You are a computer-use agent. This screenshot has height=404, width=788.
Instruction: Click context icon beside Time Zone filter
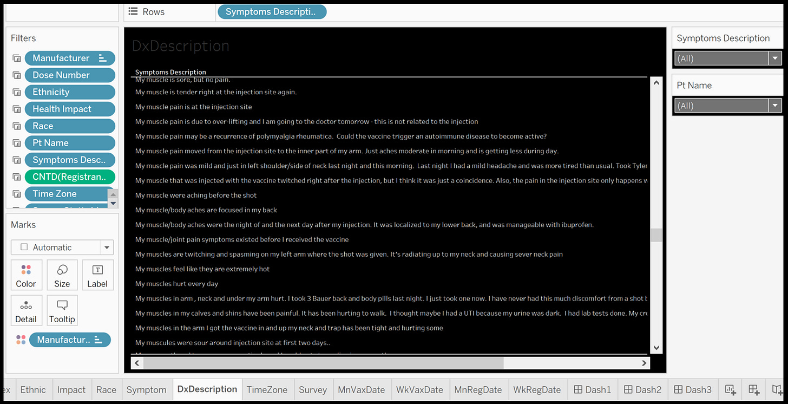17,194
